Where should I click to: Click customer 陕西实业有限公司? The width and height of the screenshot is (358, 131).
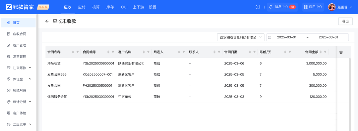click(131, 63)
